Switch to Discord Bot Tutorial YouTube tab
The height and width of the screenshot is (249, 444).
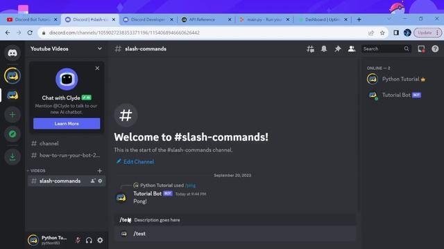click(x=32, y=19)
